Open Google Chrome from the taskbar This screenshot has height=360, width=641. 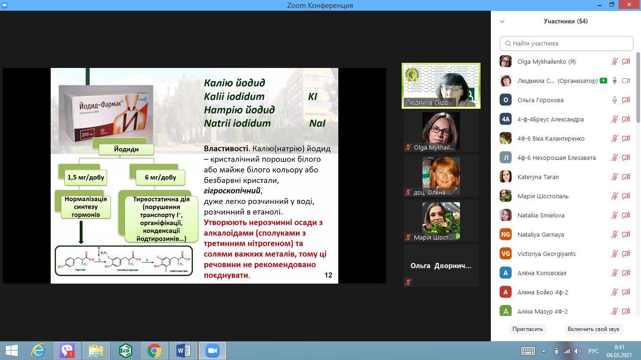154,350
